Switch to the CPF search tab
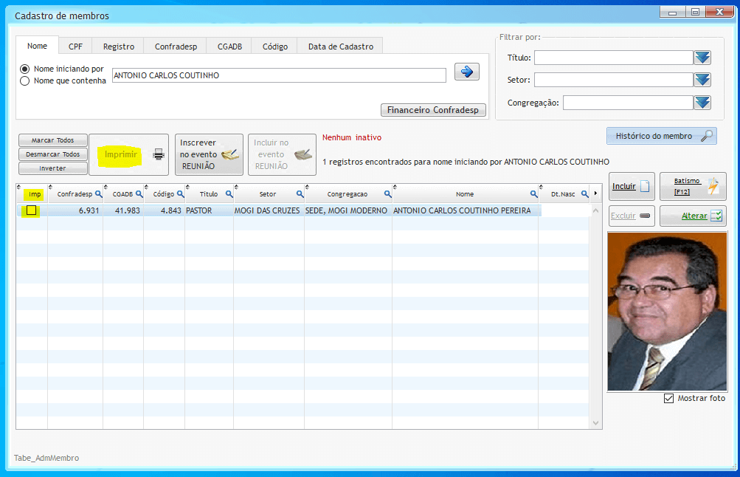 click(75, 47)
